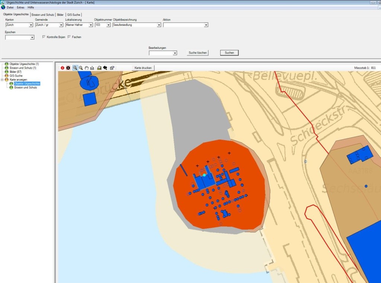Open the Objektnummer dropdown showing 103

tap(108, 25)
